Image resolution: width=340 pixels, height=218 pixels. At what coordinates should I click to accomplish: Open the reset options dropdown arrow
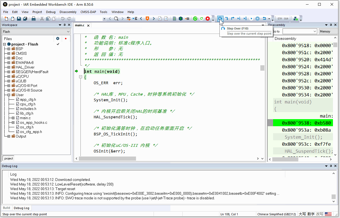coord(269,19)
